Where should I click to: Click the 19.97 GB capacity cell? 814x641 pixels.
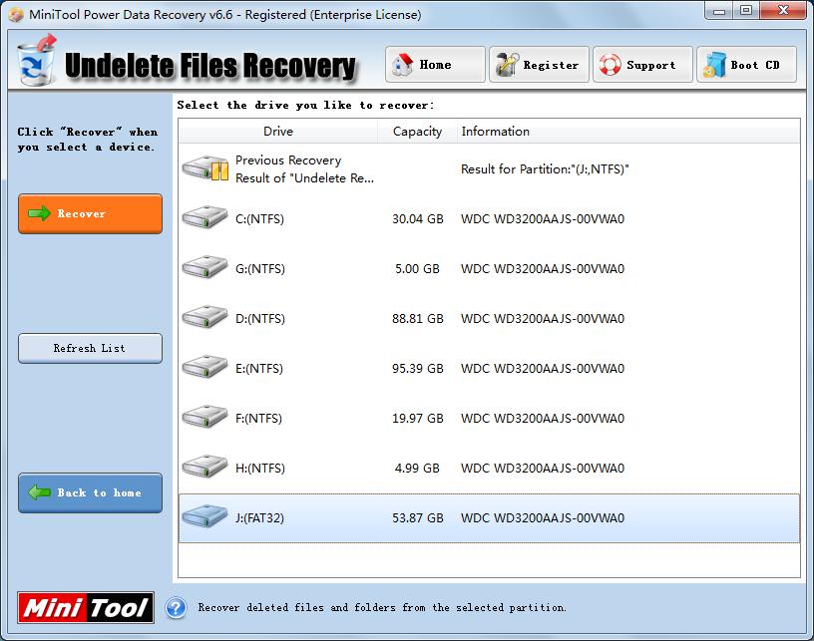click(417, 418)
